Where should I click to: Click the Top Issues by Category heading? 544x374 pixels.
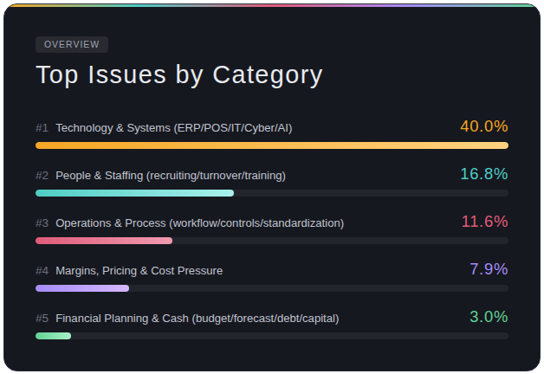tap(178, 75)
